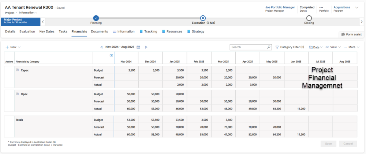Expand the header details chevron
The width and height of the screenshot is (366, 154).
pyautogui.click(x=357, y=8)
